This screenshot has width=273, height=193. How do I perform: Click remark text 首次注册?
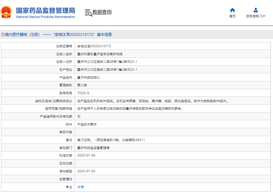coord(84,140)
